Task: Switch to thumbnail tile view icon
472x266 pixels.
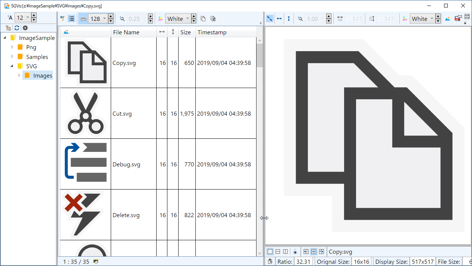Action: [x=63, y=18]
